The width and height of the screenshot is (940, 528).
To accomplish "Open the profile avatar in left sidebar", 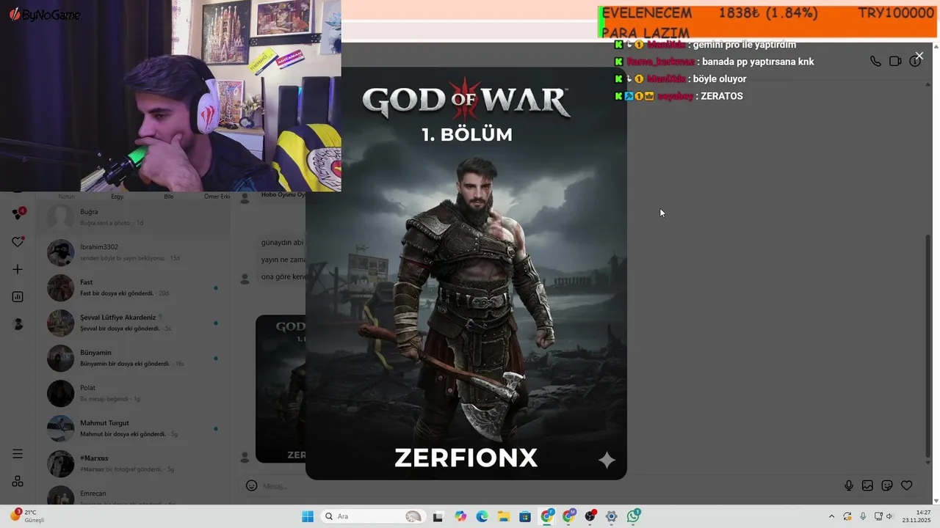I will (18, 324).
